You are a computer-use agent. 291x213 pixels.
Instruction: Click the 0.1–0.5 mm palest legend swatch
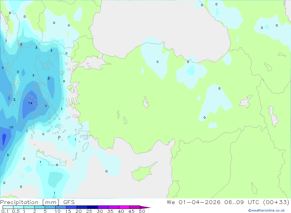(x=8, y=207)
